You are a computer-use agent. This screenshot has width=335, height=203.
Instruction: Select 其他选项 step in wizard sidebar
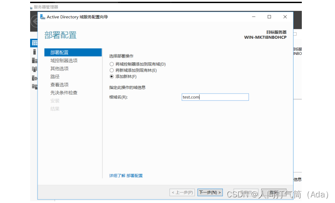[59, 68]
